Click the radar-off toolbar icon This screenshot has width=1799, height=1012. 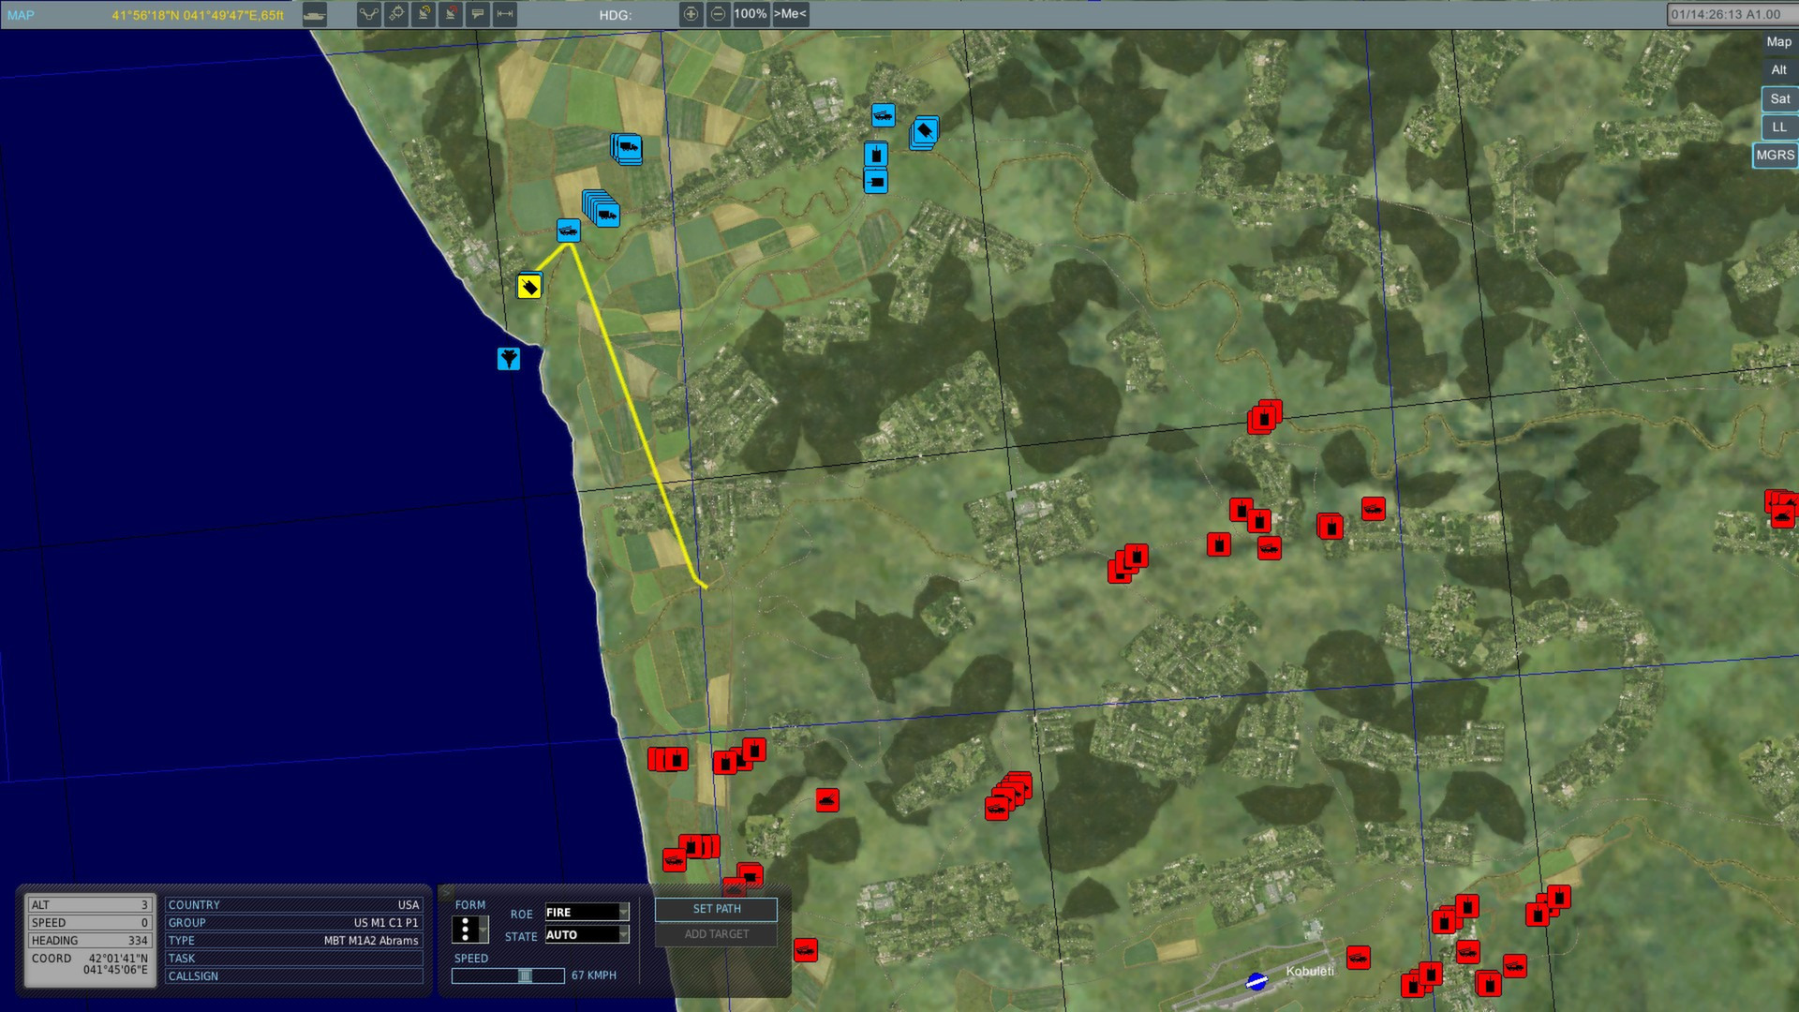(x=451, y=13)
